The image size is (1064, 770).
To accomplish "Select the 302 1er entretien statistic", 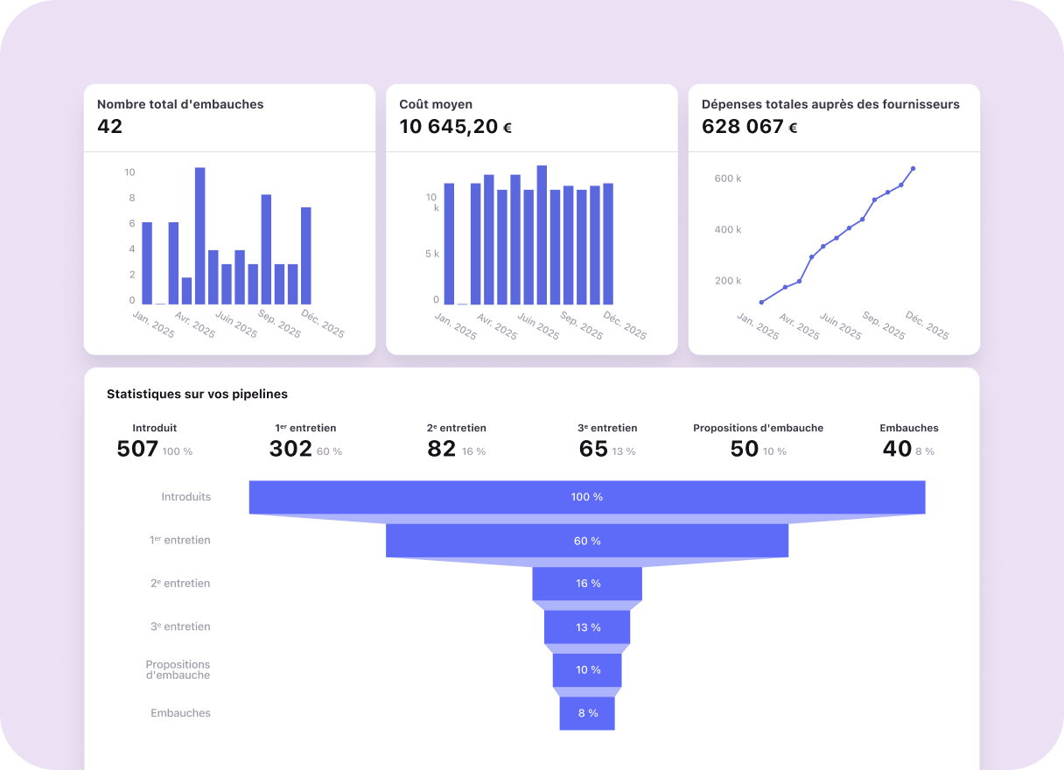I will click(291, 449).
